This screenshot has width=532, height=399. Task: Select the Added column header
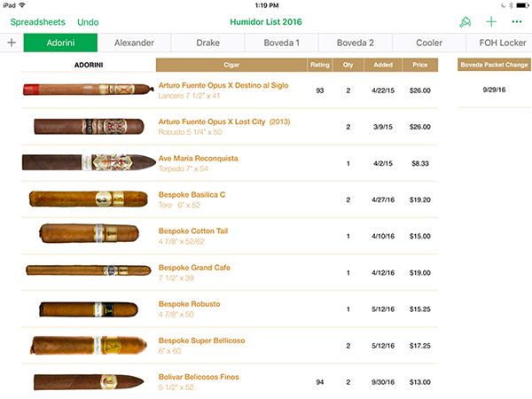click(383, 65)
